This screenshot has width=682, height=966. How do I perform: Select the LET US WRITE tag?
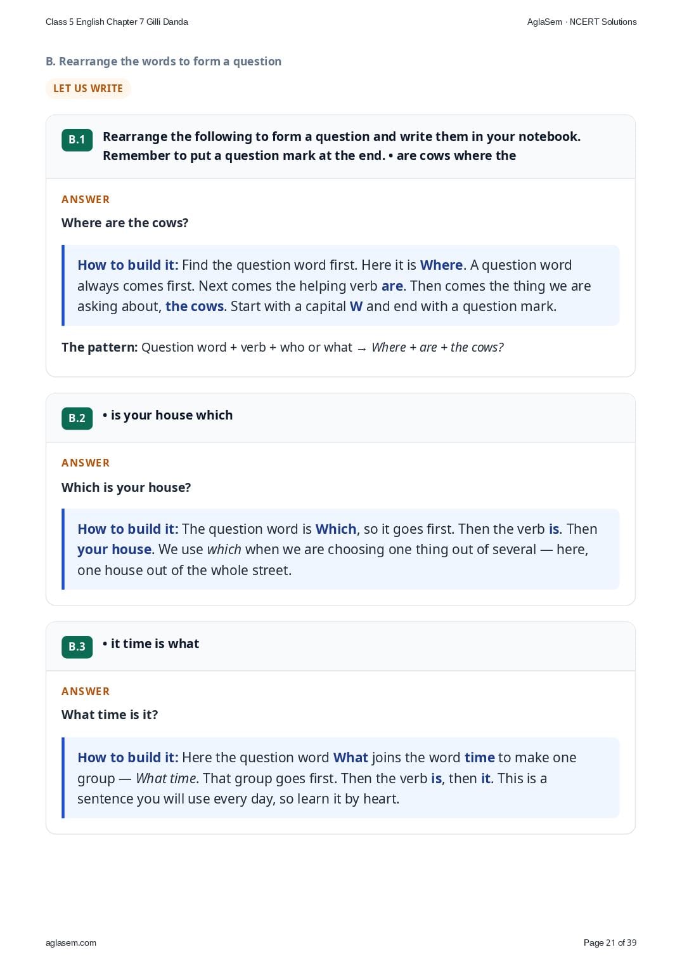click(x=88, y=88)
